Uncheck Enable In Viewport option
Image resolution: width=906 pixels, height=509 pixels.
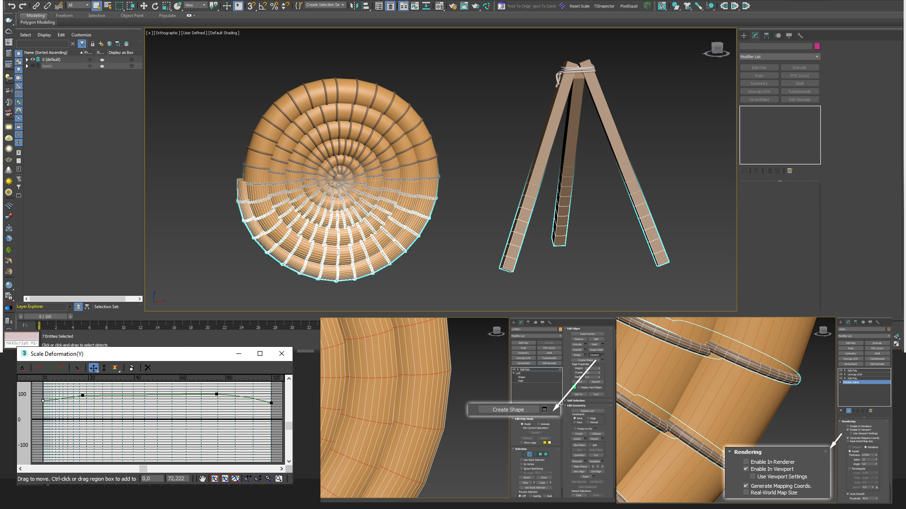click(x=746, y=469)
